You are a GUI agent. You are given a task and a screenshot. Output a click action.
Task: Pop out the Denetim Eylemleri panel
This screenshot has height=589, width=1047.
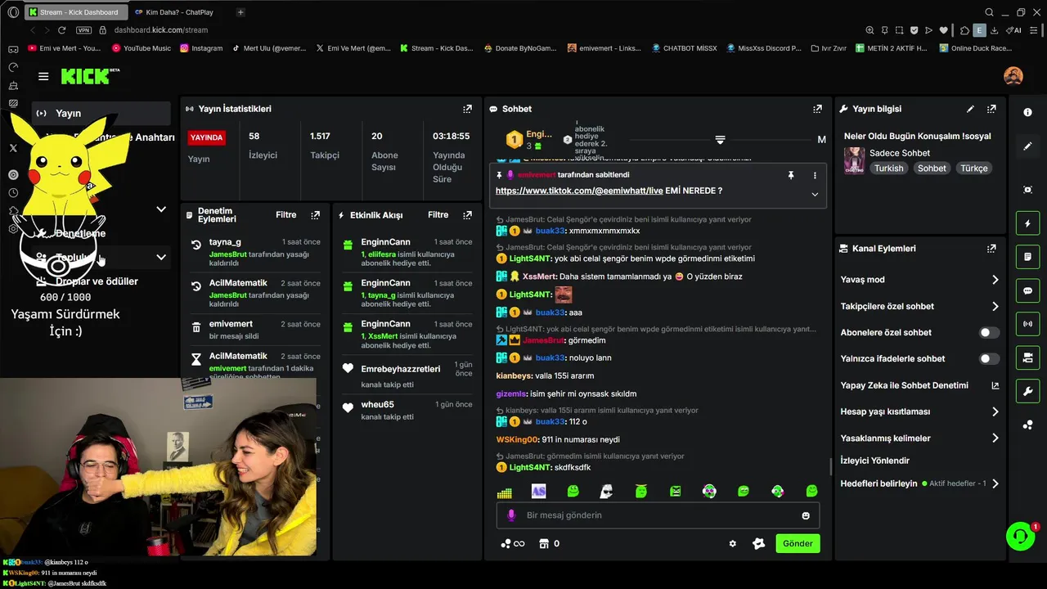coord(315,215)
